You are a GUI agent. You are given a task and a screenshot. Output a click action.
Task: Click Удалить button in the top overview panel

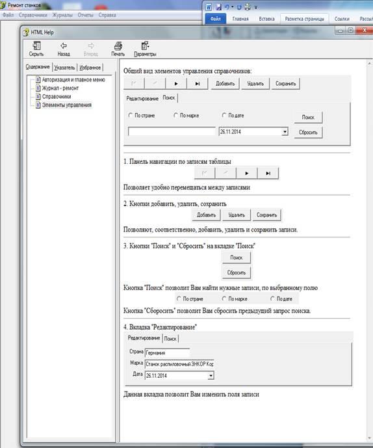[255, 84]
